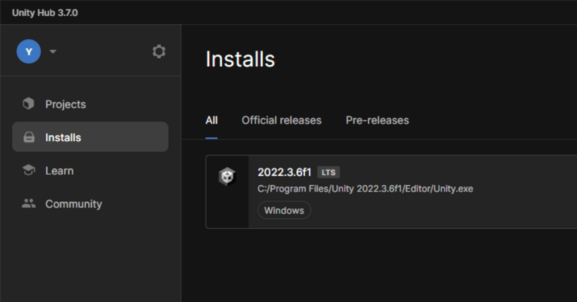This screenshot has width=577, height=302.
Task: Click the LTS badge
Action: click(329, 172)
